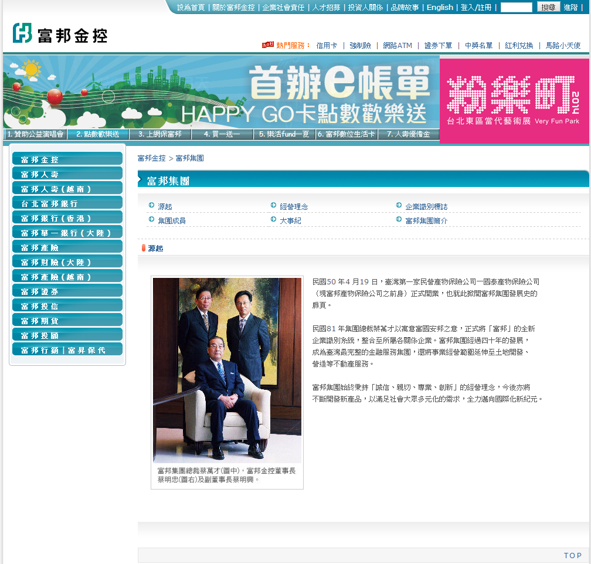Viewport: 591px width, 564px height.
Task: Switch site language to English
Action: [x=440, y=8]
